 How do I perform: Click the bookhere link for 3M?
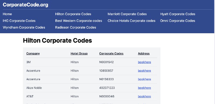tap(144, 62)
